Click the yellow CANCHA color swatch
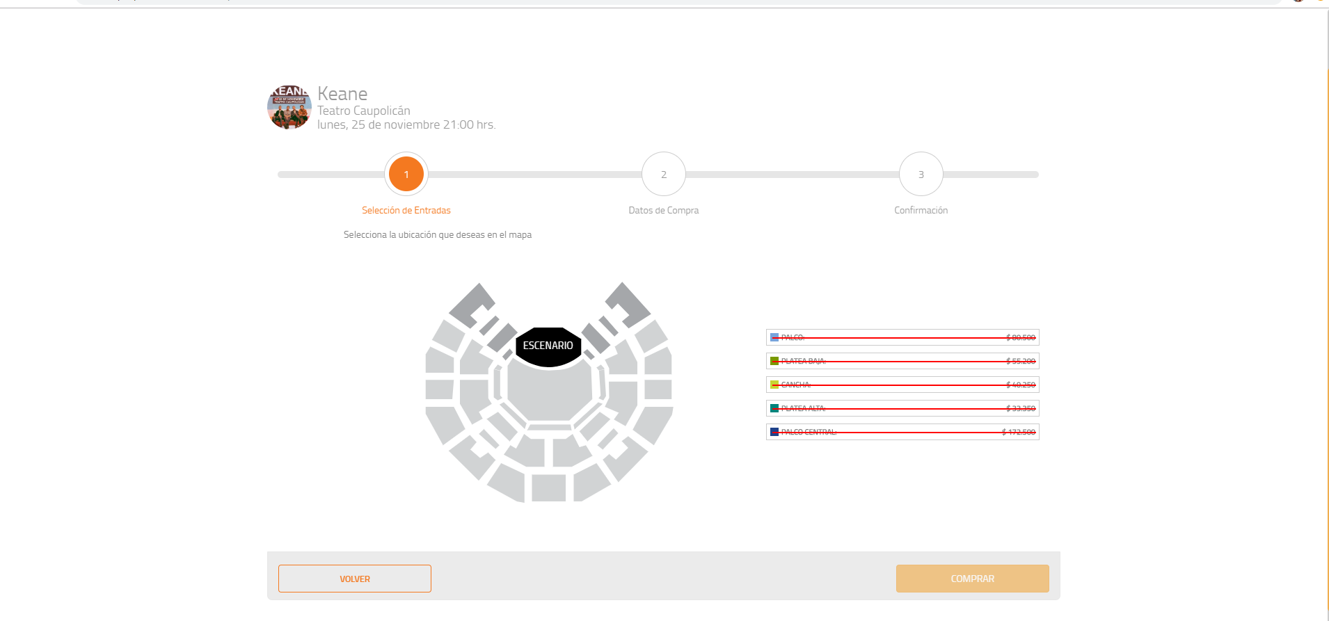The height and width of the screenshot is (621, 1329). [x=774, y=385]
